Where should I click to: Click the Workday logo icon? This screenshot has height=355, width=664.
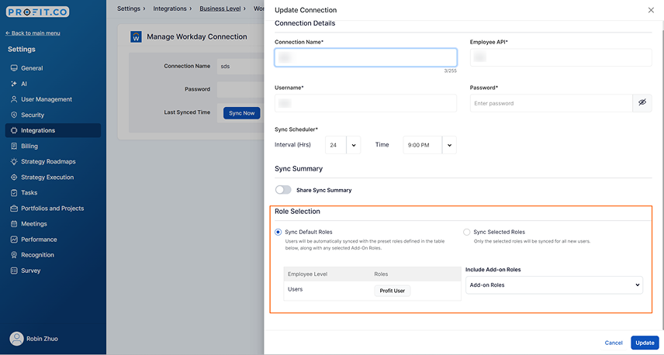coord(136,36)
